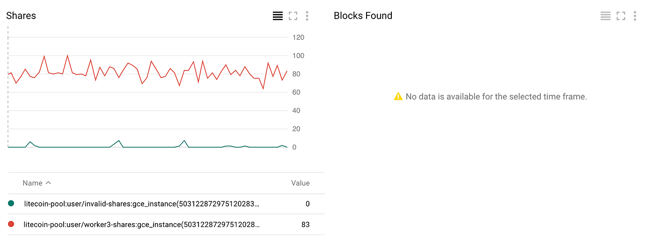Click the No data available message
Screen dimensions: 646x240
click(x=496, y=97)
